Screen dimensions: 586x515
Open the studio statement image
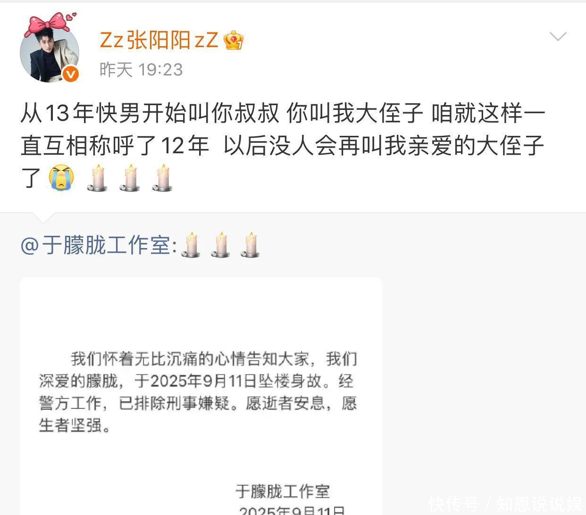point(201,396)
